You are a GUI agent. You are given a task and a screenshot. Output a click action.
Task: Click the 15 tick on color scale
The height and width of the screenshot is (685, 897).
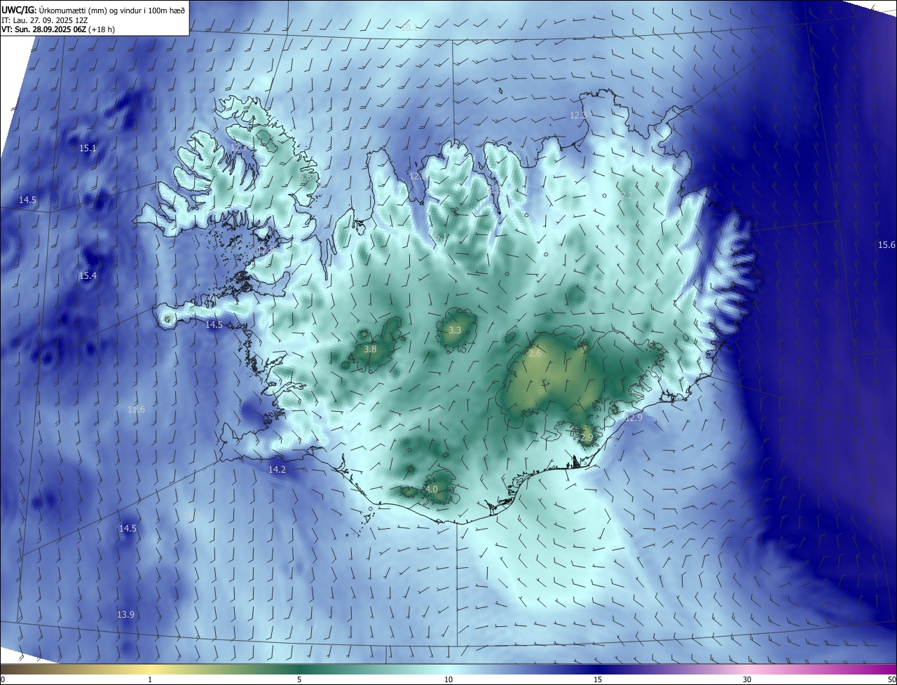click(x=598, y=679)
